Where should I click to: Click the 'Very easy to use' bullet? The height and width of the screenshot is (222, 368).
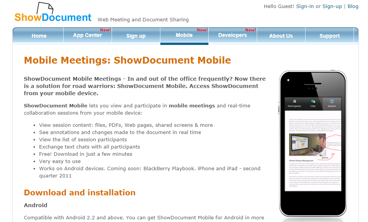[60, 161]
